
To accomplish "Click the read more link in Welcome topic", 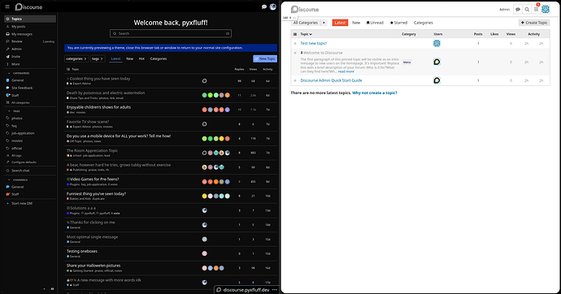I will (x=346, y=71).
